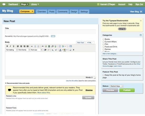The width and height of the screenshot is (145, 116).
Task: Run the spell checker
Action: (63, 46)
